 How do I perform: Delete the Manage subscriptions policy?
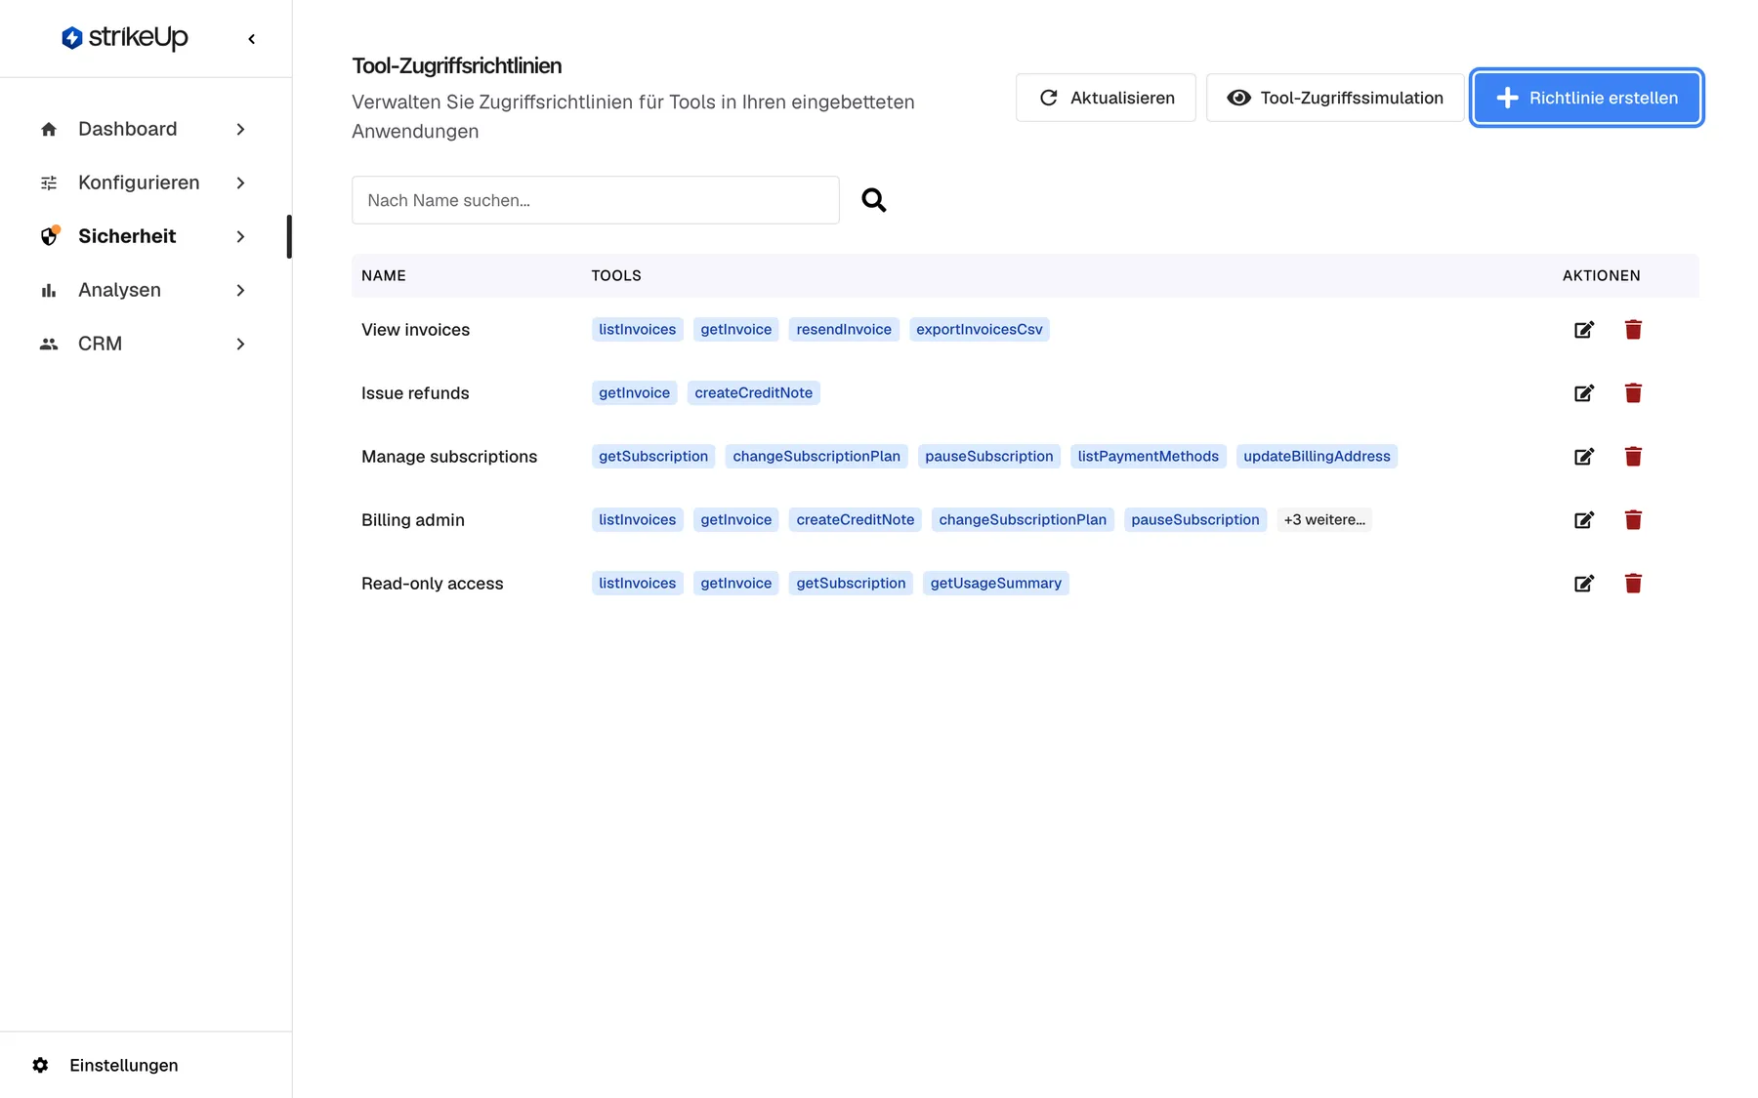click(1633, 457)
